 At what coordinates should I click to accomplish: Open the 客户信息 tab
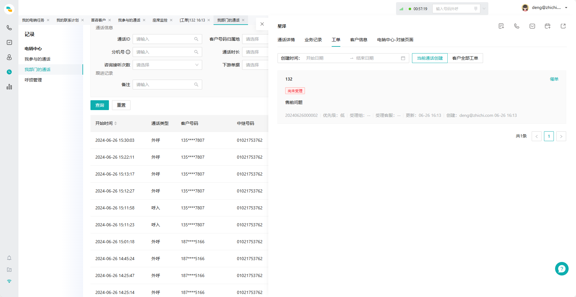pos(359,40)
